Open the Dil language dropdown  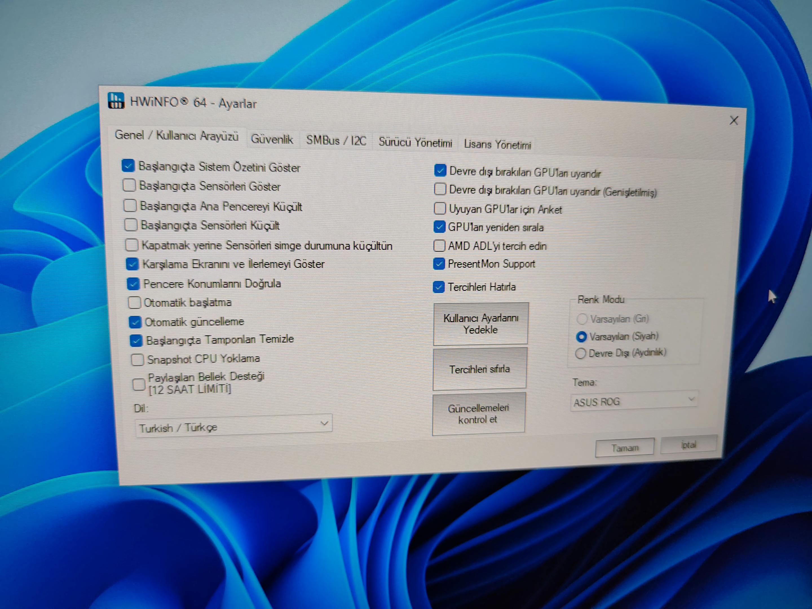pyautogui.click(x=234, y=426)
